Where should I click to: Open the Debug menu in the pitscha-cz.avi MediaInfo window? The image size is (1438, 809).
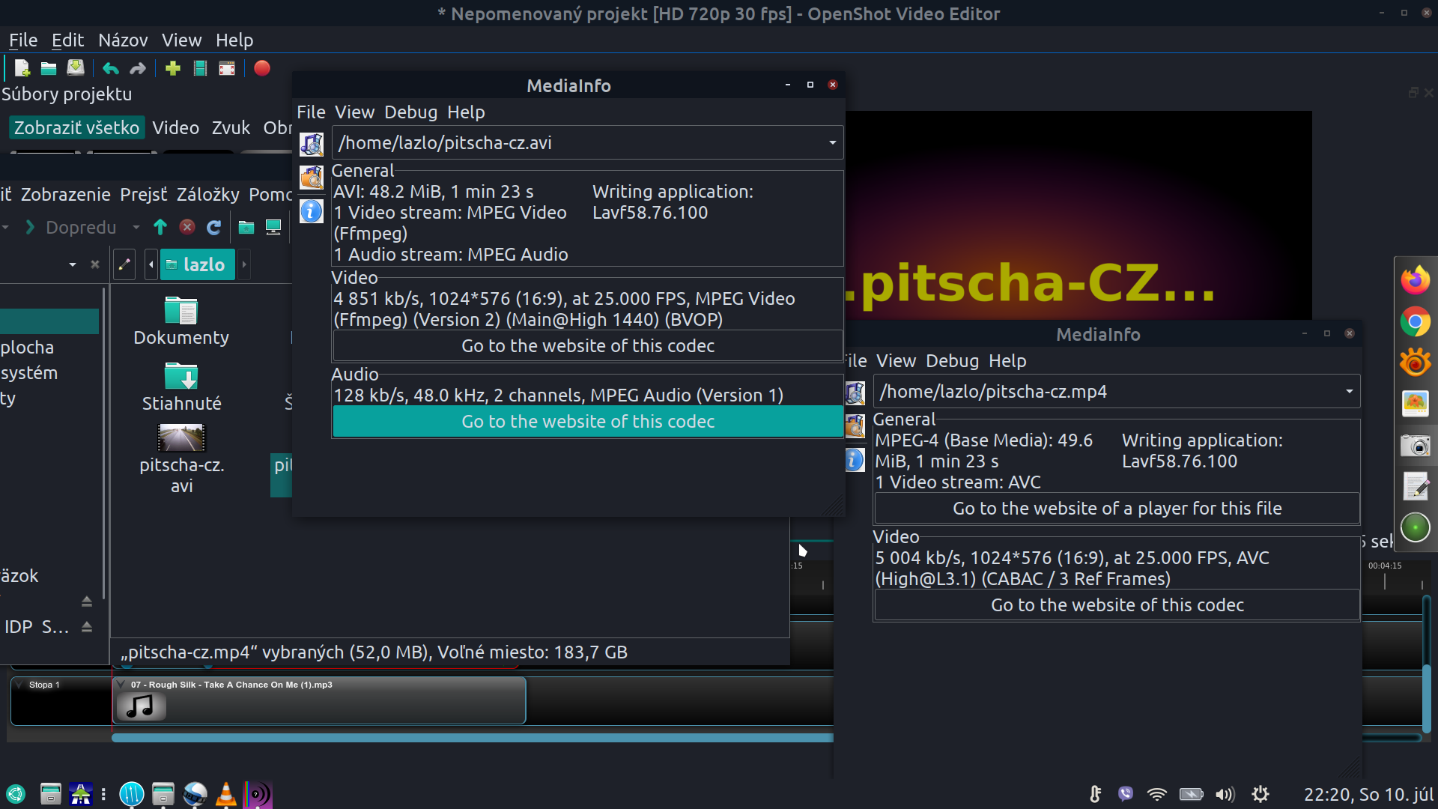pos(410,112)
